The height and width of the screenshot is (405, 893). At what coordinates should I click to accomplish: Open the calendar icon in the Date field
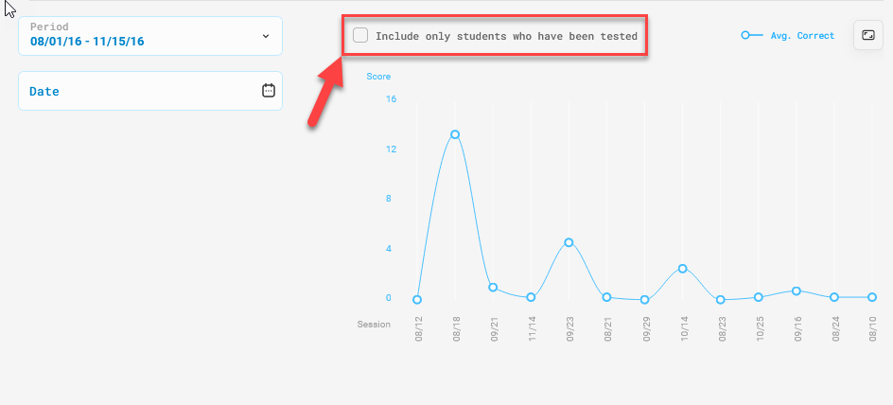pos(269,91)
